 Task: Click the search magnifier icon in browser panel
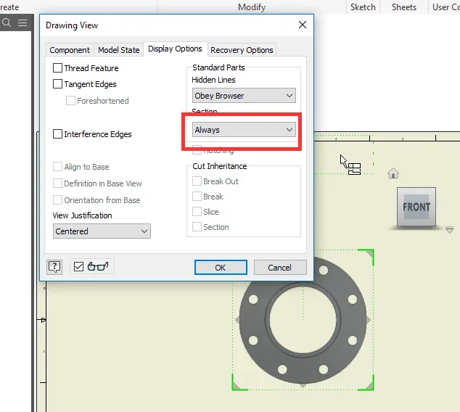[x=7, y=22]
